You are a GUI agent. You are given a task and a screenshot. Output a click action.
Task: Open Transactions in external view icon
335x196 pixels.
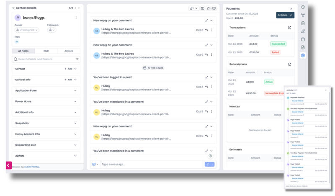pos(289,28)
